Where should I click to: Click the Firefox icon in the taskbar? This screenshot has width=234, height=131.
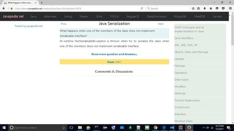click(189, 128)
